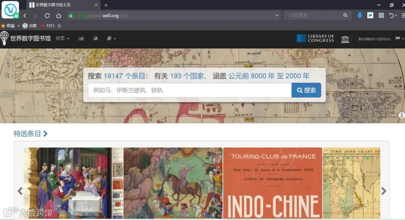405x220 pixels.
Task: Visit the Library of Congress logo link
Action: pyautogui.click(x=315, y=38)
